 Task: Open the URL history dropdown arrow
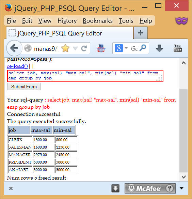coord(75,48)
